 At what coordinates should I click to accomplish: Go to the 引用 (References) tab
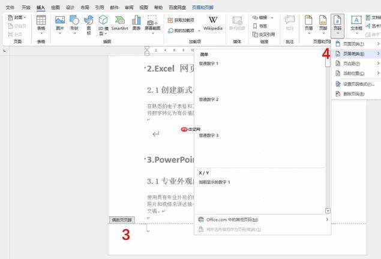[100, 8]
